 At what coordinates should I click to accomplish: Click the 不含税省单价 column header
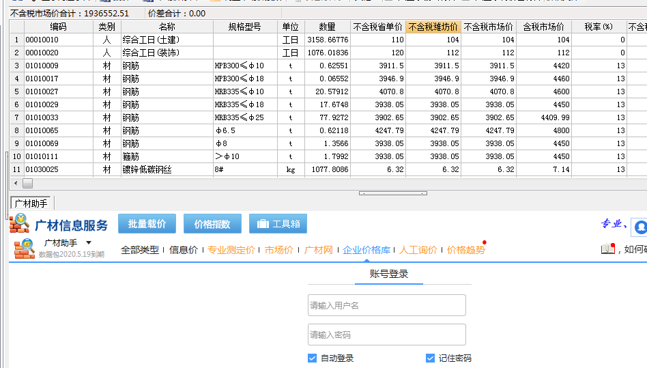(378, 27)
